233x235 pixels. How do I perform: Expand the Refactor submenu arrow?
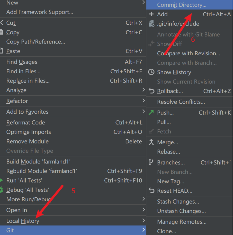click(x=144, y=101)
